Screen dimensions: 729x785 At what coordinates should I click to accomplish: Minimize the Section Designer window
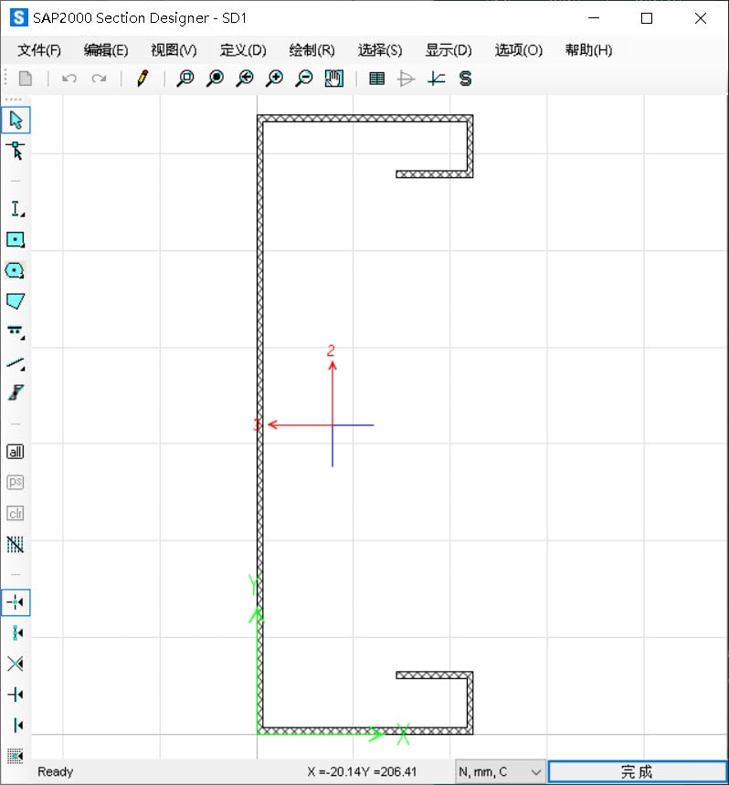point(594,18)
